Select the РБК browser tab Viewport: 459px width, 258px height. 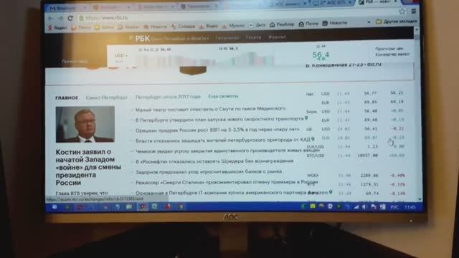pyautogui.click(x=378, y=2)
